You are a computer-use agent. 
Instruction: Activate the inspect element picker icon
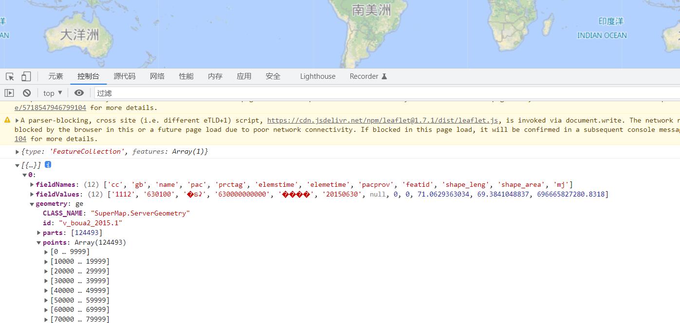tap(10, 76)
